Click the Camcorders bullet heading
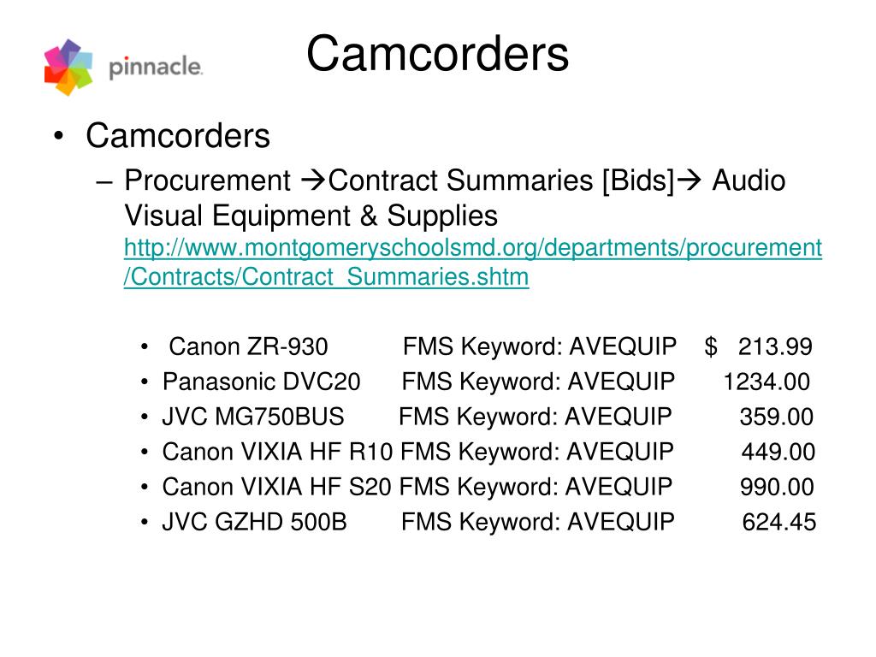The height and width of the screenshot is (657, 876). (x=178, y=136)
